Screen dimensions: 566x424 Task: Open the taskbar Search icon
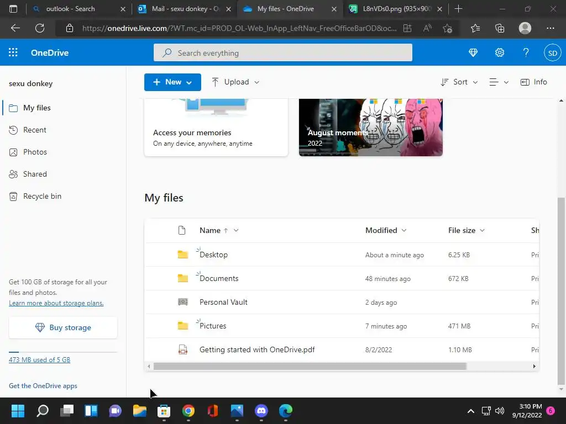[x=43, y=411]
